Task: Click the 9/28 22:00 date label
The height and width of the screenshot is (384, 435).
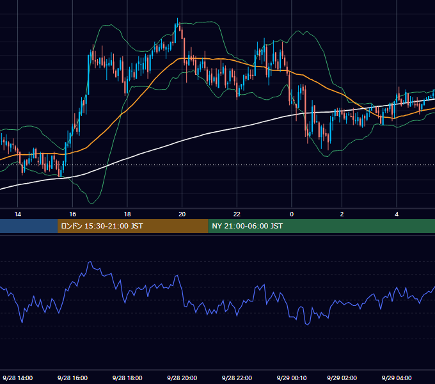Action: [237, 378]
